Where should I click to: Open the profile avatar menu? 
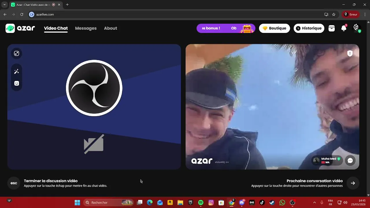356,28
